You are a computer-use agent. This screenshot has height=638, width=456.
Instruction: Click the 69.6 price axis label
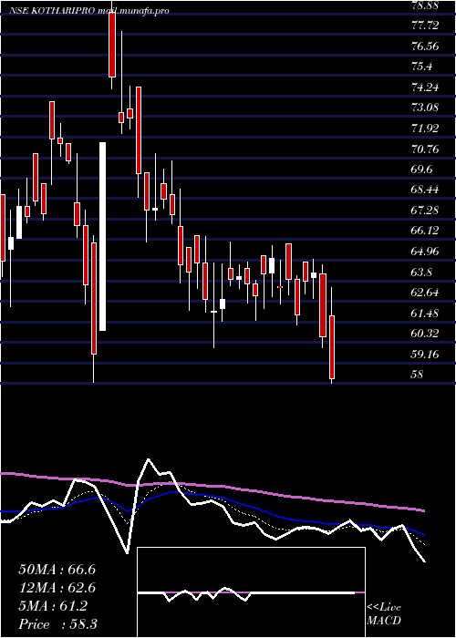click(x=423, y=170)
